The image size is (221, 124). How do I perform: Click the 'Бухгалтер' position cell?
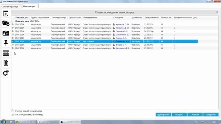[x=137, y=41]
